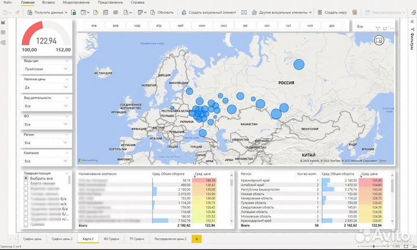417x250 pixels.
Task: Click the Data hub icon in toolbar
Action: click(x=85, y=13)
